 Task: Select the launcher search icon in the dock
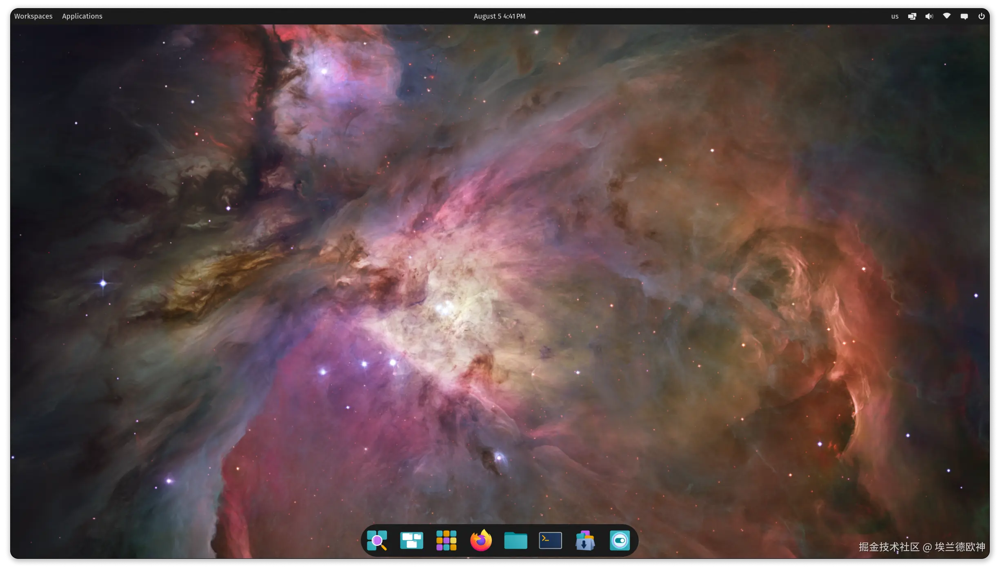377,540
